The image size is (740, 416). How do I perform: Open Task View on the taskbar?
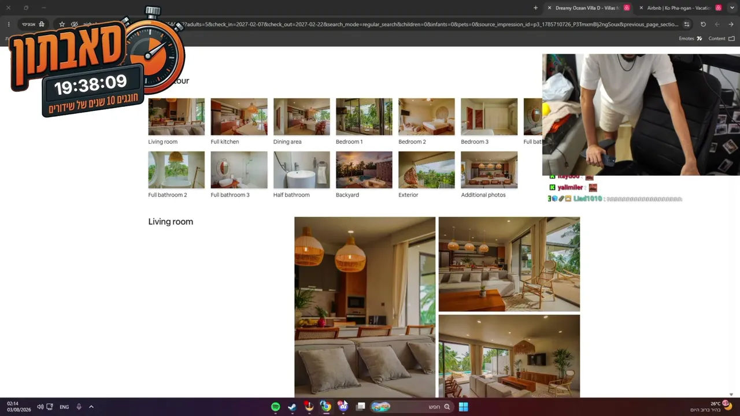361,407
